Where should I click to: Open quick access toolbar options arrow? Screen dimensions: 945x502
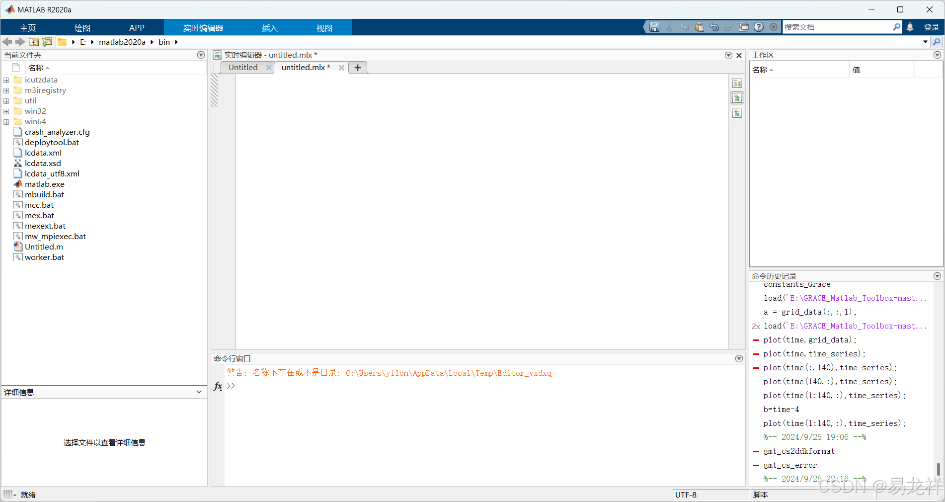click(774, 27)
